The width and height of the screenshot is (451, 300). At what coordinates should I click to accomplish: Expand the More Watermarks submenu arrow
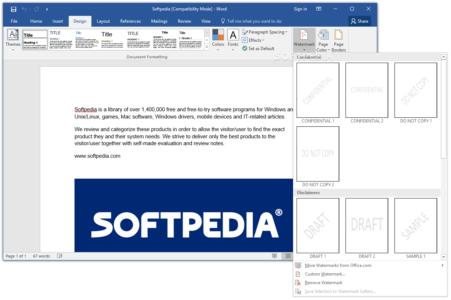click(442, 265)
